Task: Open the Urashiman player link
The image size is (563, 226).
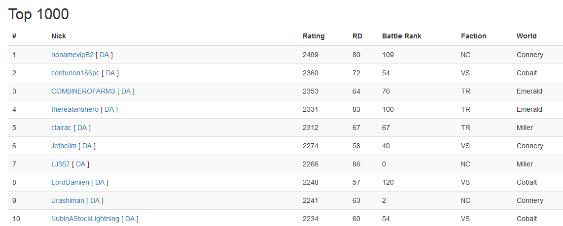Action: coord(68,200)
